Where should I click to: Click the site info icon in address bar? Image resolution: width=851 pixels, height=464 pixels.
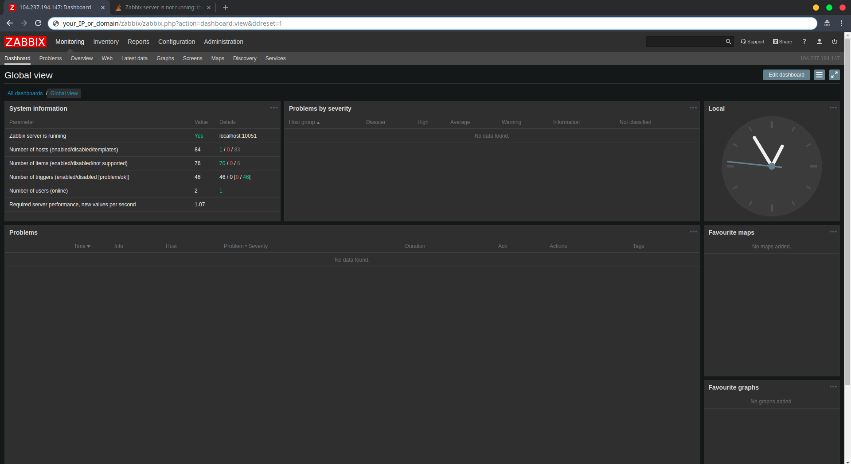click(56, 23)
